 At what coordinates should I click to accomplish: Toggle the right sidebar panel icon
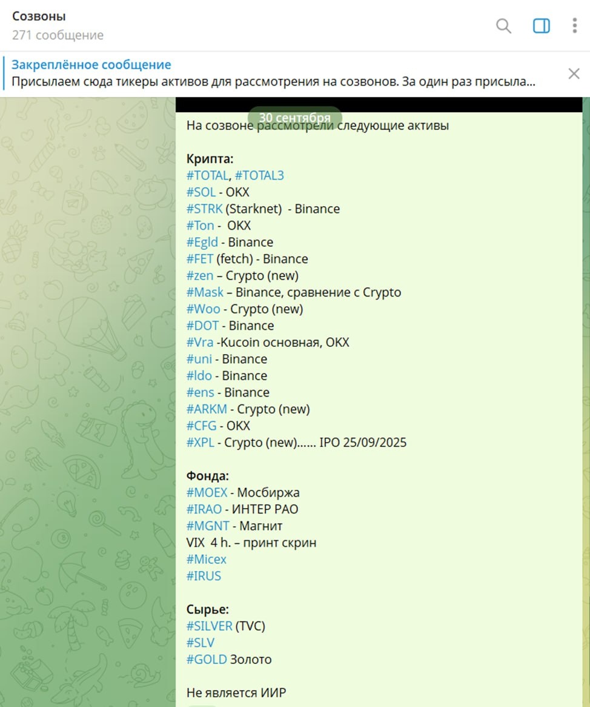click(542, 25)
